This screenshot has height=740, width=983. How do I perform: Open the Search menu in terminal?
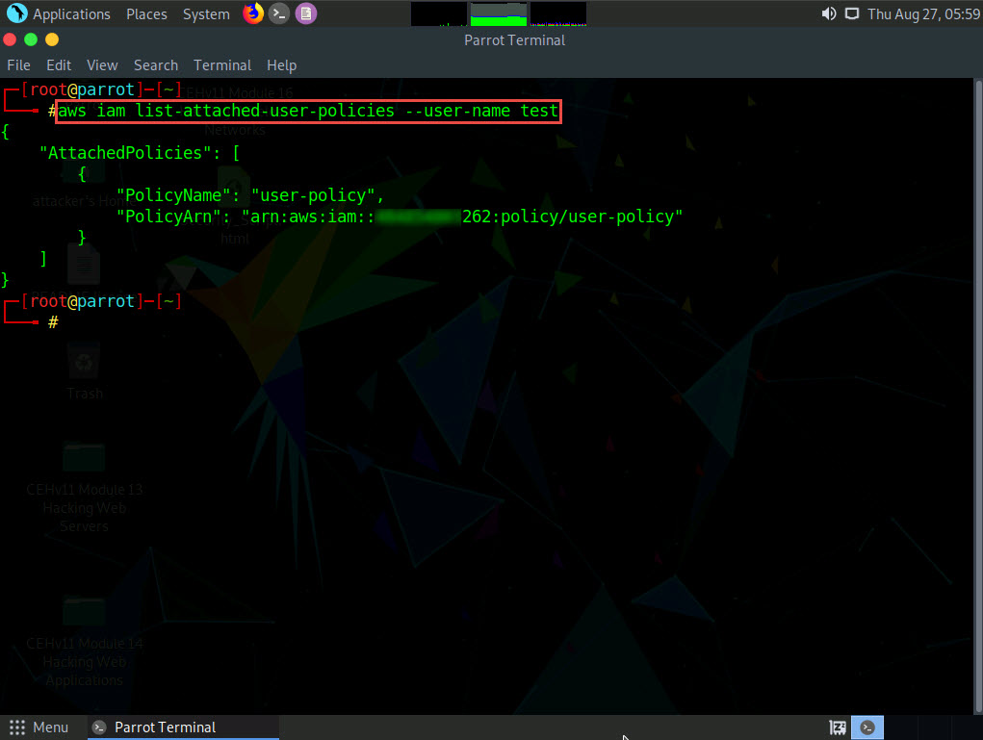156,65
